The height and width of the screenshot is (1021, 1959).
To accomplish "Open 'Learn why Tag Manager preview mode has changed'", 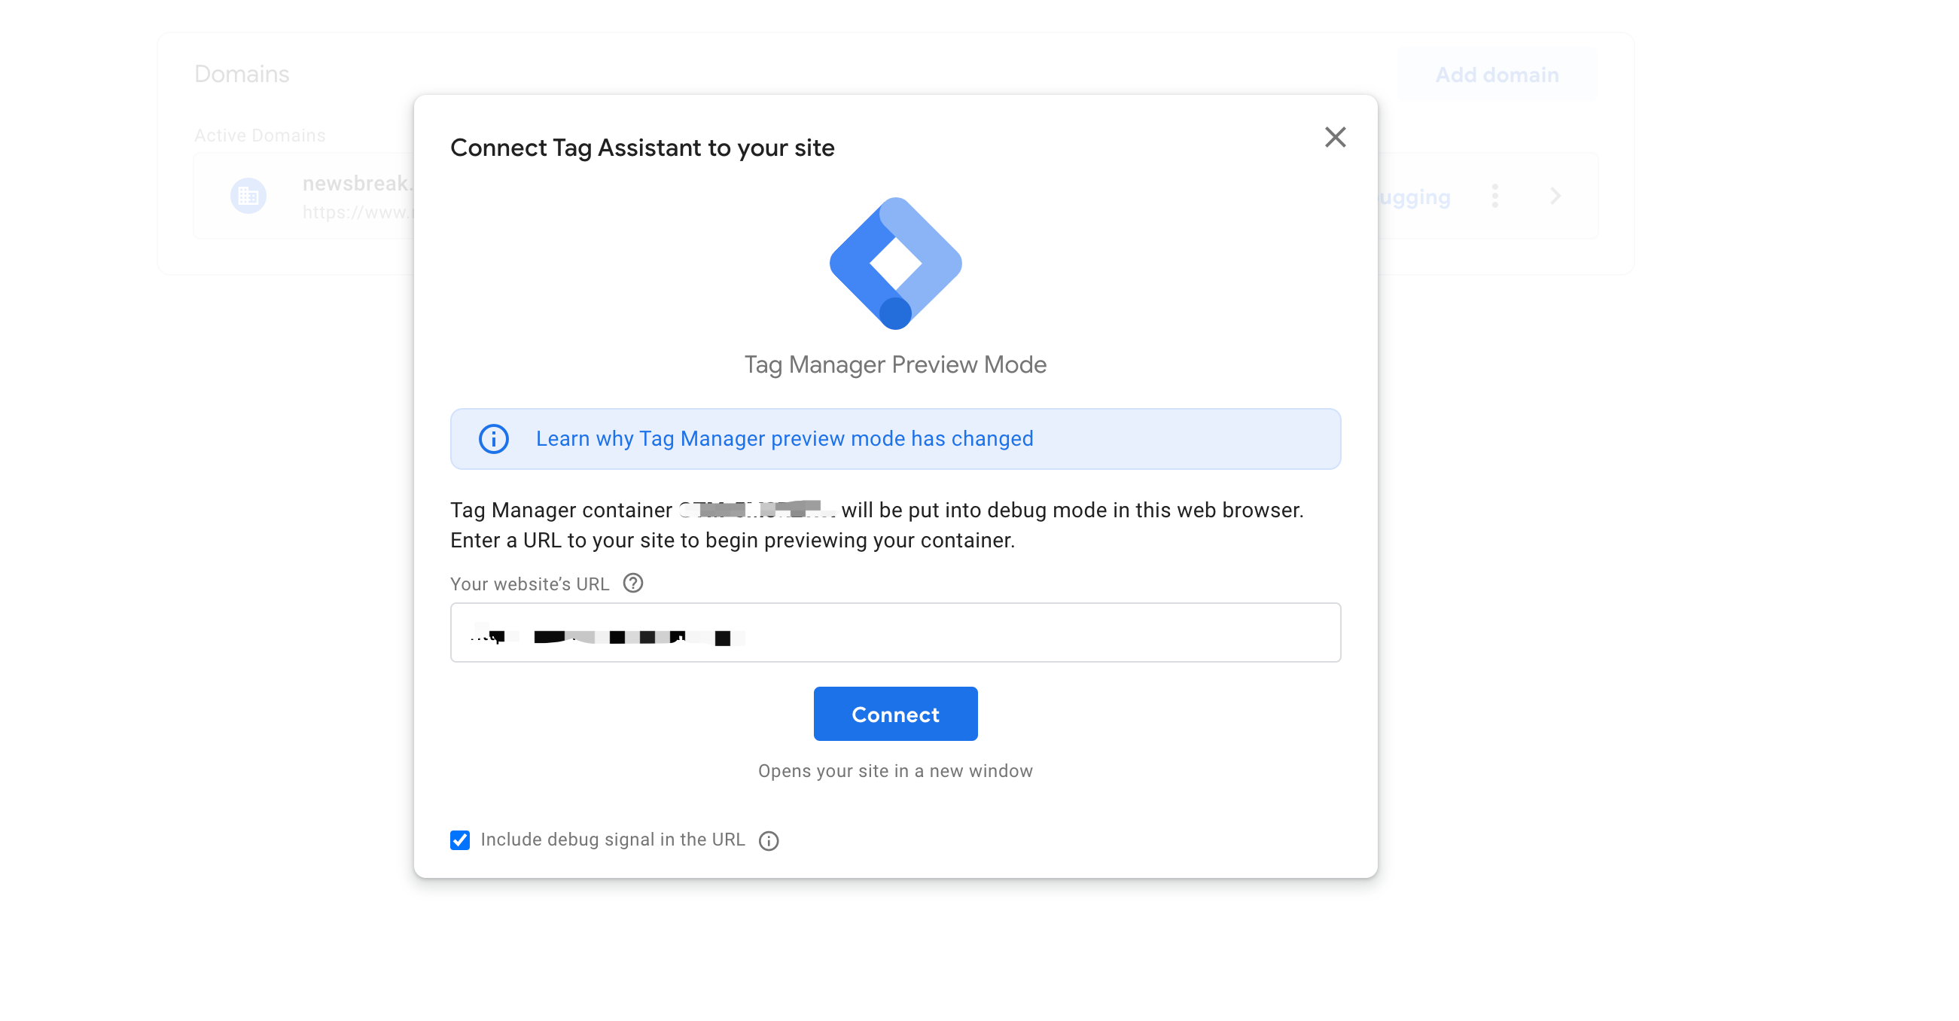I will (x=784, y=439).
